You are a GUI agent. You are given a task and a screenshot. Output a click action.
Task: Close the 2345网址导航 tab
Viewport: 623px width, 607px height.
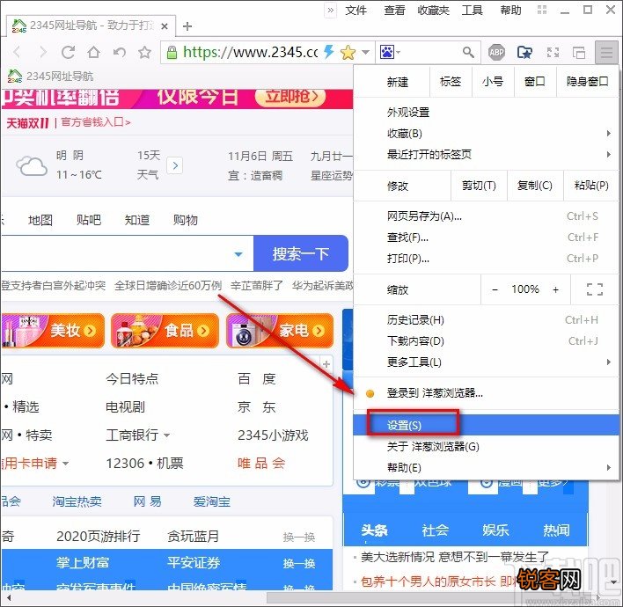pos(165,26)
